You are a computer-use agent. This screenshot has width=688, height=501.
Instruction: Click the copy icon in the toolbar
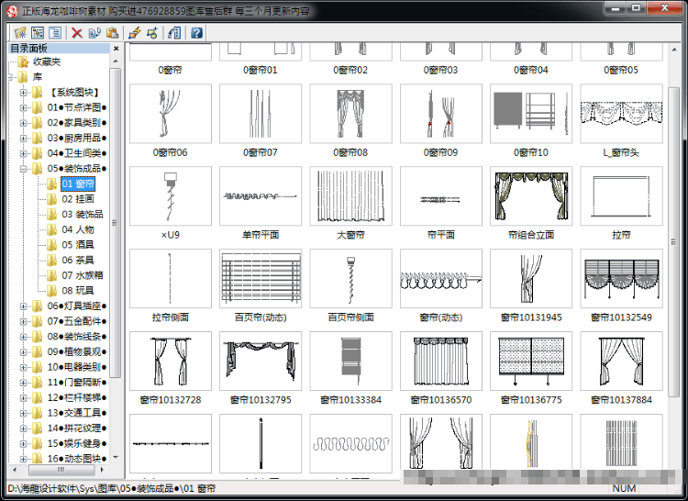coord(94,33)
